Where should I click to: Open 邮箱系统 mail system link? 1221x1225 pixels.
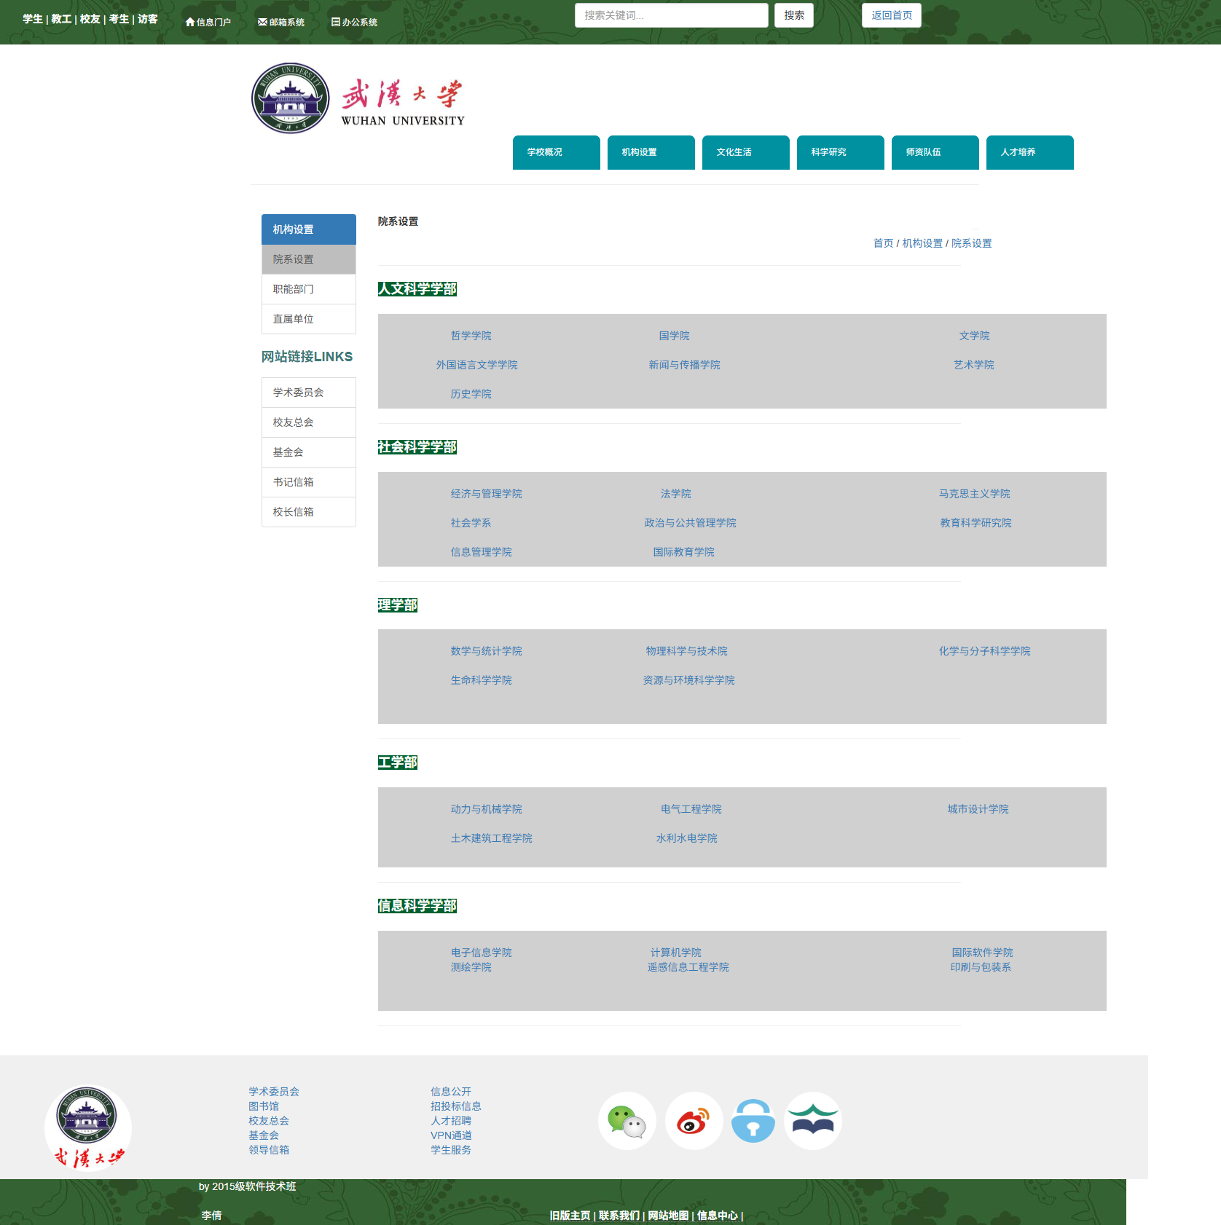point(281,22)
